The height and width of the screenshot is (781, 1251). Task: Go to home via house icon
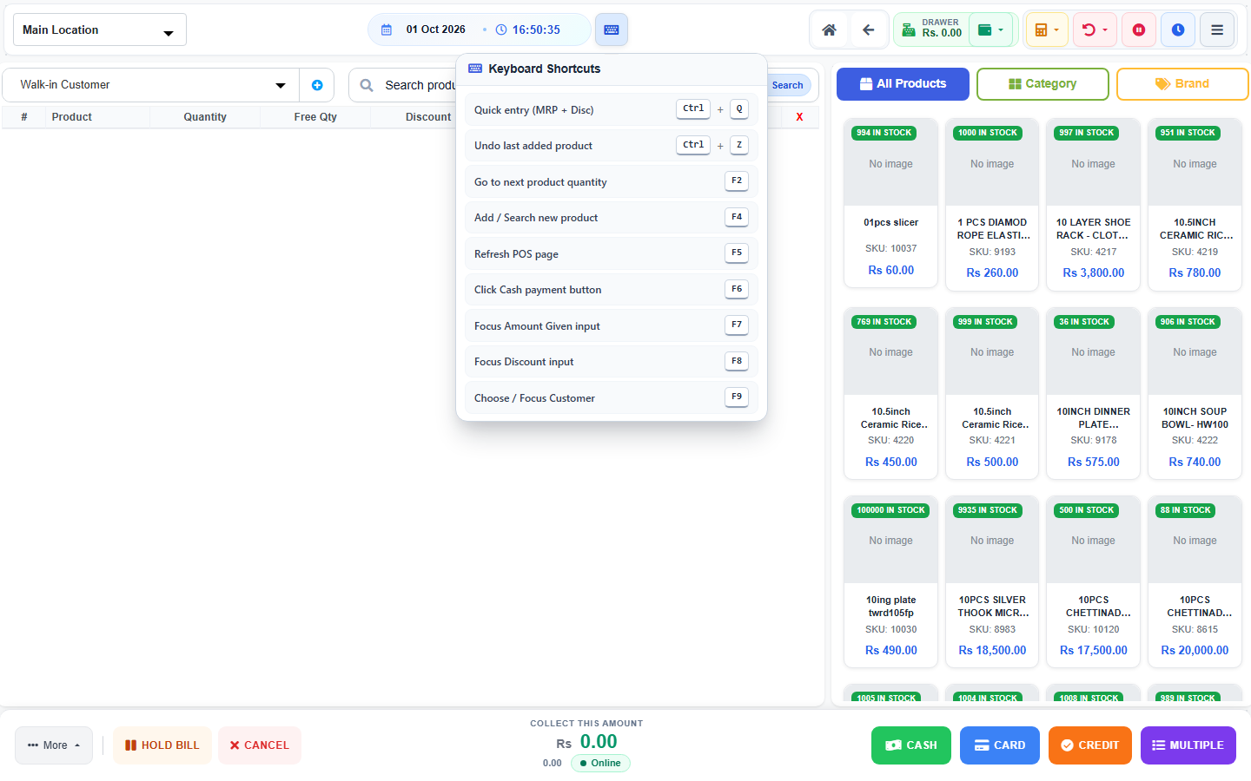[830, 30]
